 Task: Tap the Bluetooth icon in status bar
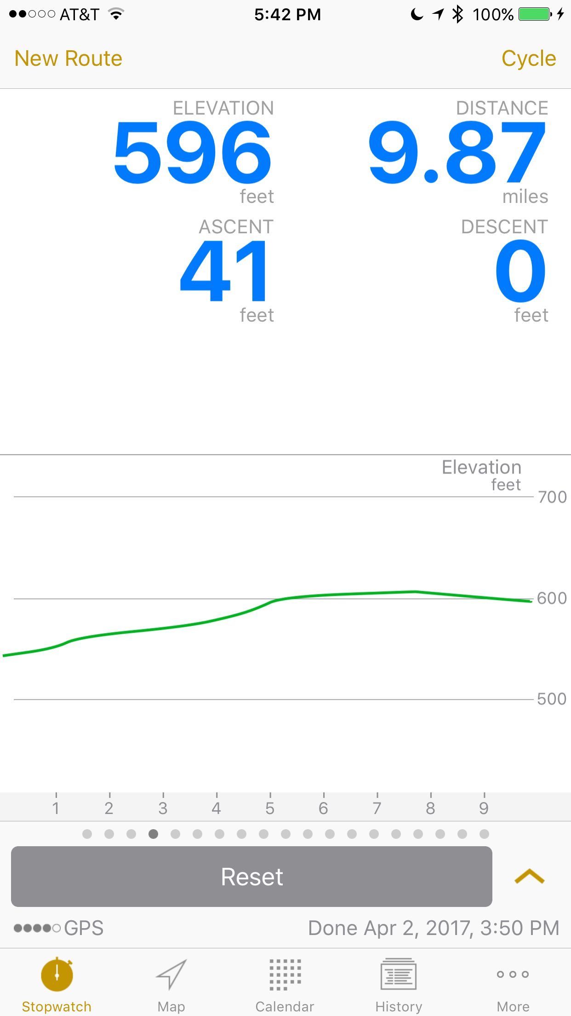(457, 14)
